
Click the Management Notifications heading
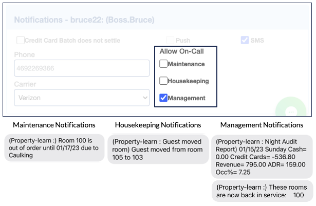(x=262, y=125)
